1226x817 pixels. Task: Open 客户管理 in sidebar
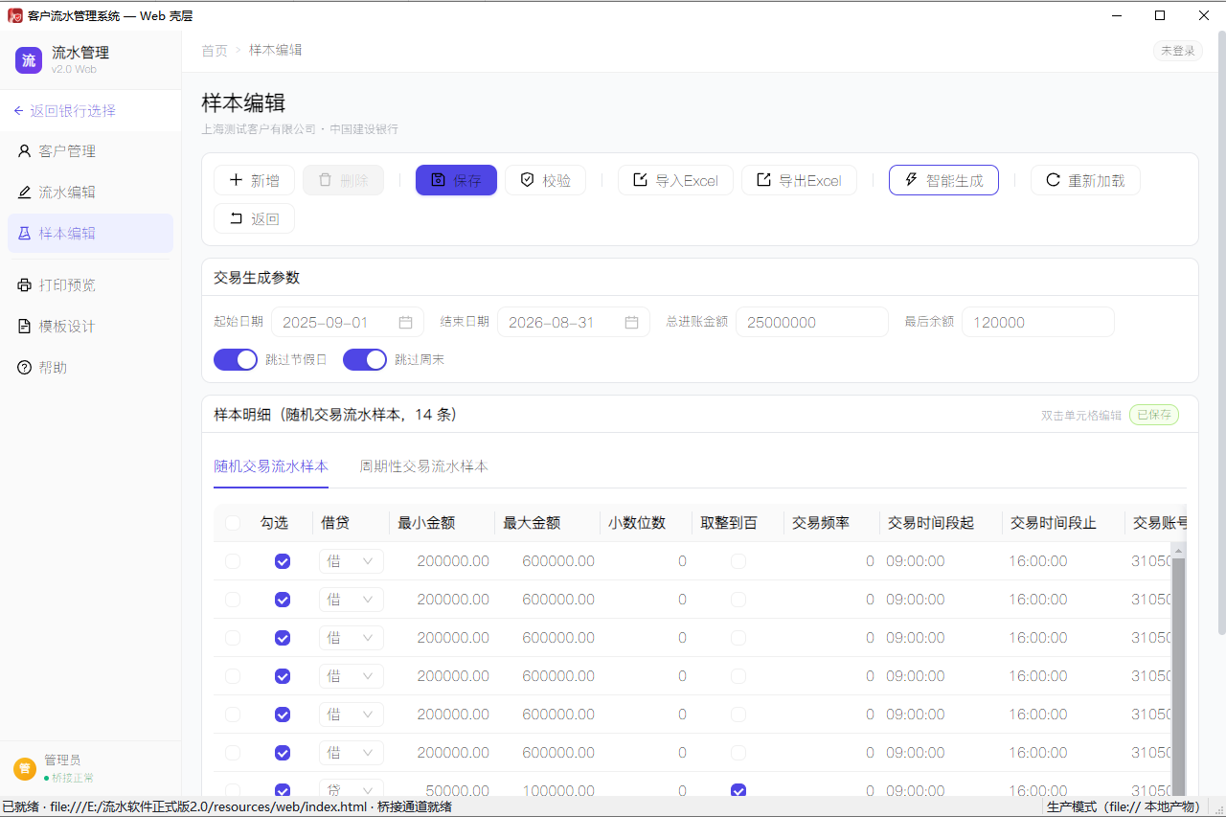tap(90, 151)
